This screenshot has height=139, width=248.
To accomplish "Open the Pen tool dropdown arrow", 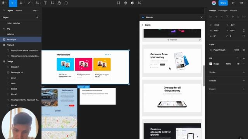I will pos(40,3).
